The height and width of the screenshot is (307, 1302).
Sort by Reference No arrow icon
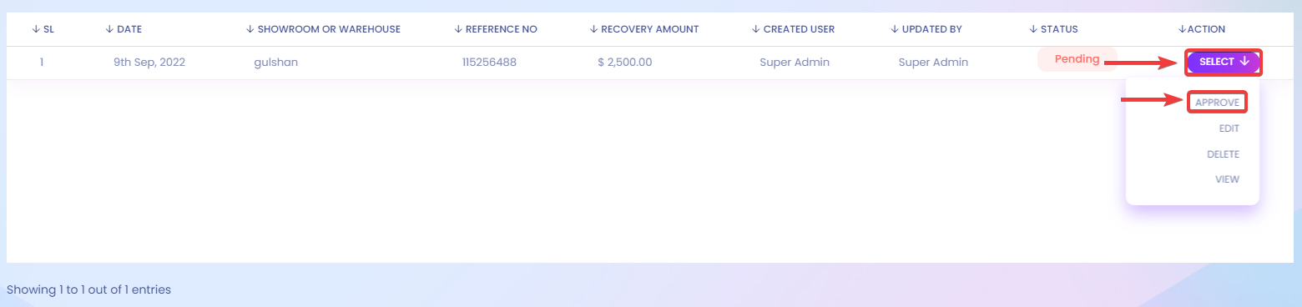tap(458, 29)
